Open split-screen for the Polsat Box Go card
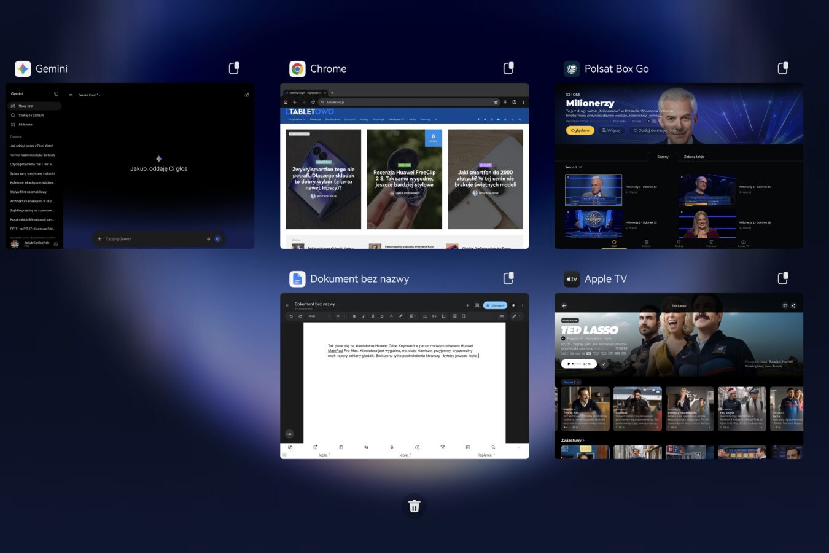 coord(783,68)
